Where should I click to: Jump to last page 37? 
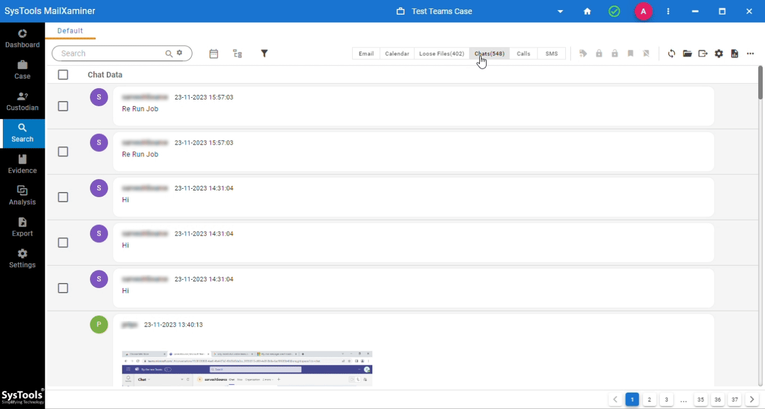(734, 399)
